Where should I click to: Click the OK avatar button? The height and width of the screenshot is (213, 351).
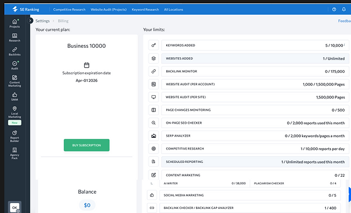click(15, 207)
